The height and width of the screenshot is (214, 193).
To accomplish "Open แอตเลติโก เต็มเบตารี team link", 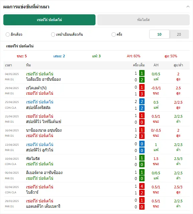I will [43, 206].
